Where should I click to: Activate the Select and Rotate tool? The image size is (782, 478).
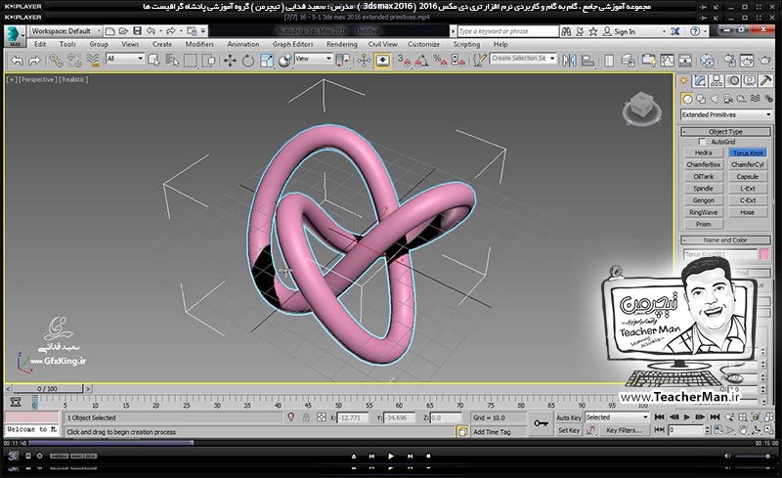(x=248, y=61)
